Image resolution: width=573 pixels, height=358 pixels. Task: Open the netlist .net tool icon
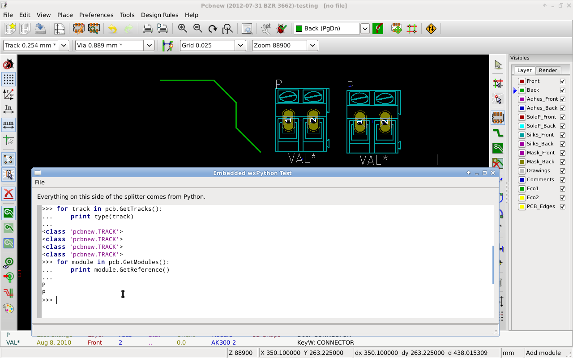[266, 29]
